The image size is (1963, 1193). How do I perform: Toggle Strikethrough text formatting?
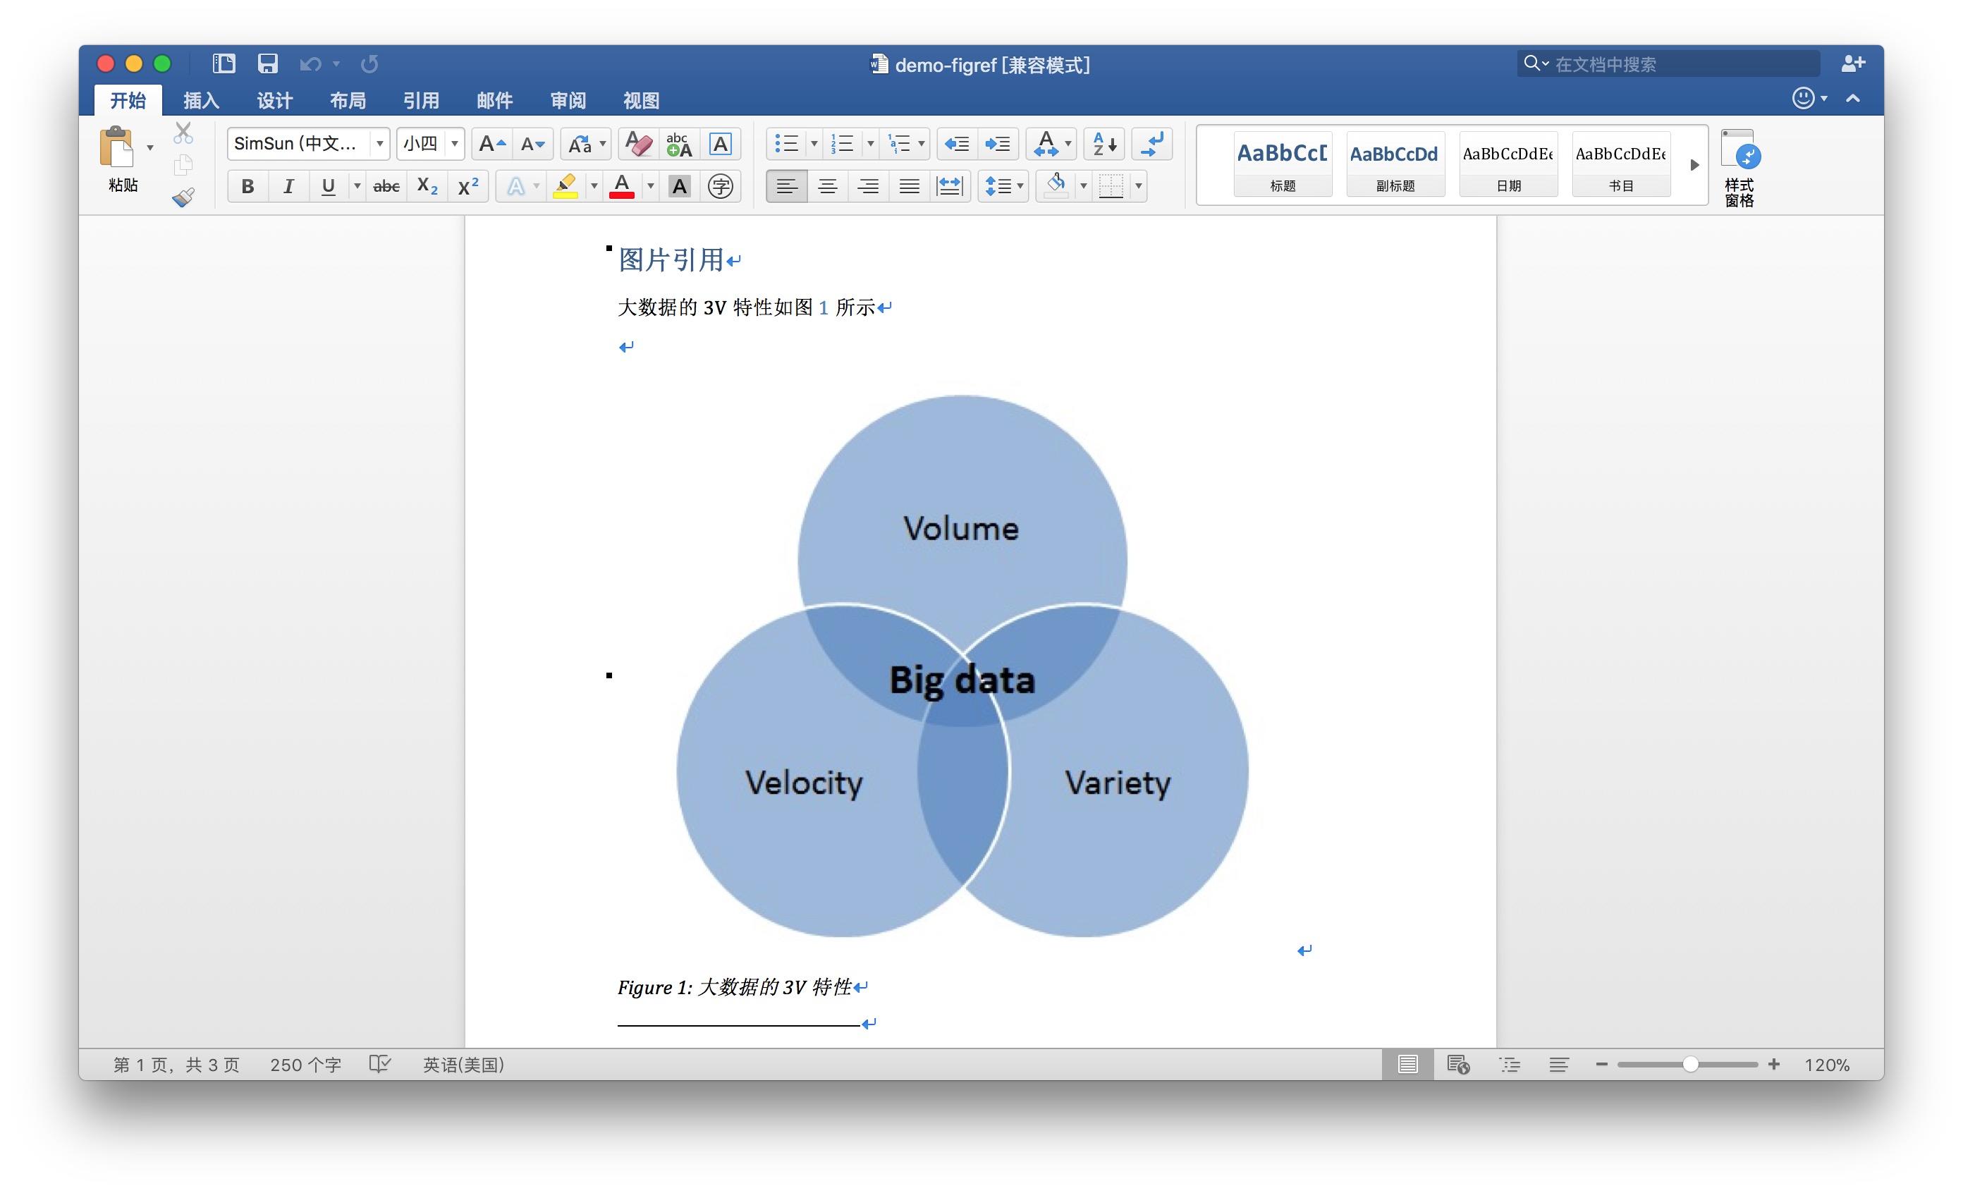(x=386, y=186)
